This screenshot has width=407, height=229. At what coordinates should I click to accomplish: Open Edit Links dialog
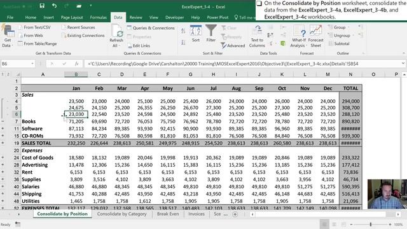point(139,46)
